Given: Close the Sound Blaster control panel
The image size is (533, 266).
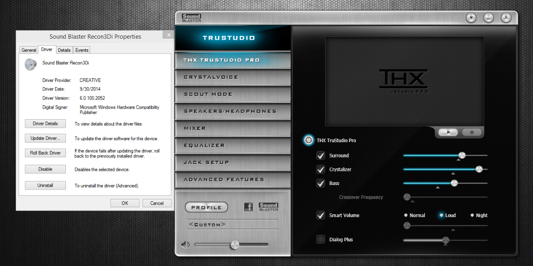Looking at the screenshot, I should (506, 18).
